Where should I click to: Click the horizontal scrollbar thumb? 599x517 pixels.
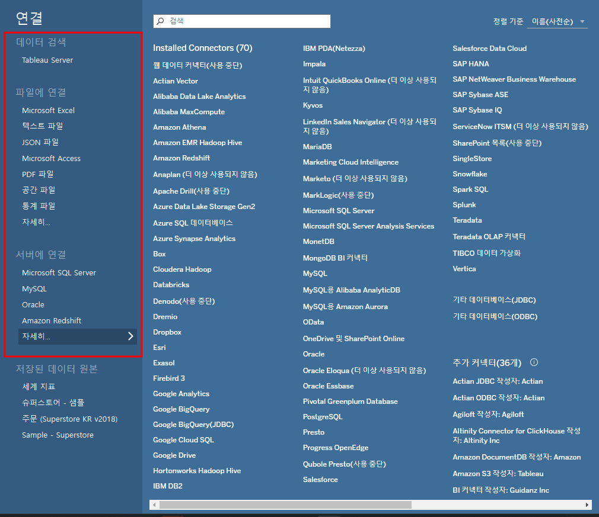[x=285, y=505]
